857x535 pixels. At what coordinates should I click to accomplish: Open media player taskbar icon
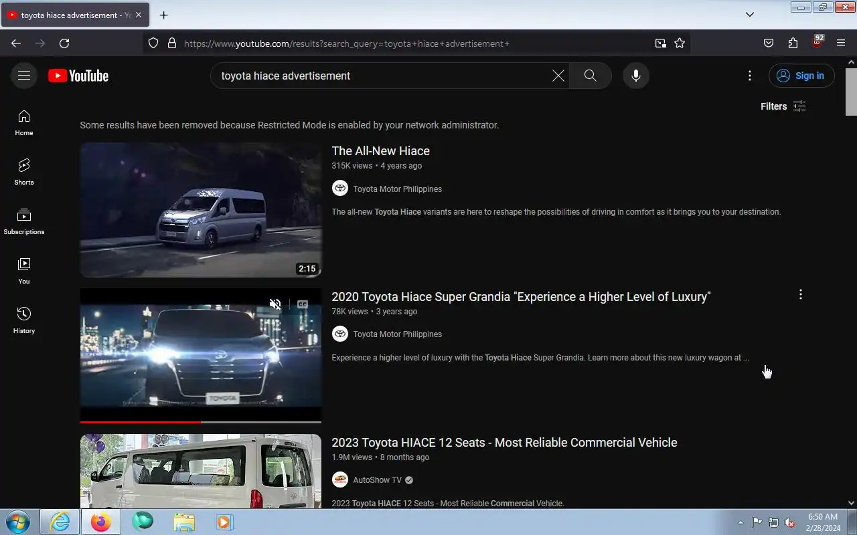click(x=224, y=522)
